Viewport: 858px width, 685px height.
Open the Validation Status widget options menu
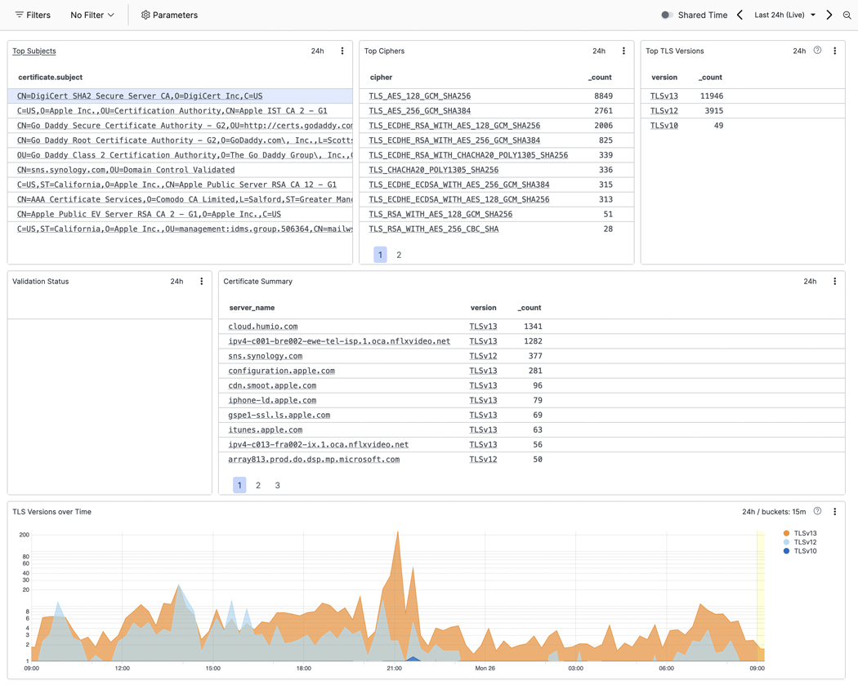point(201,281)
